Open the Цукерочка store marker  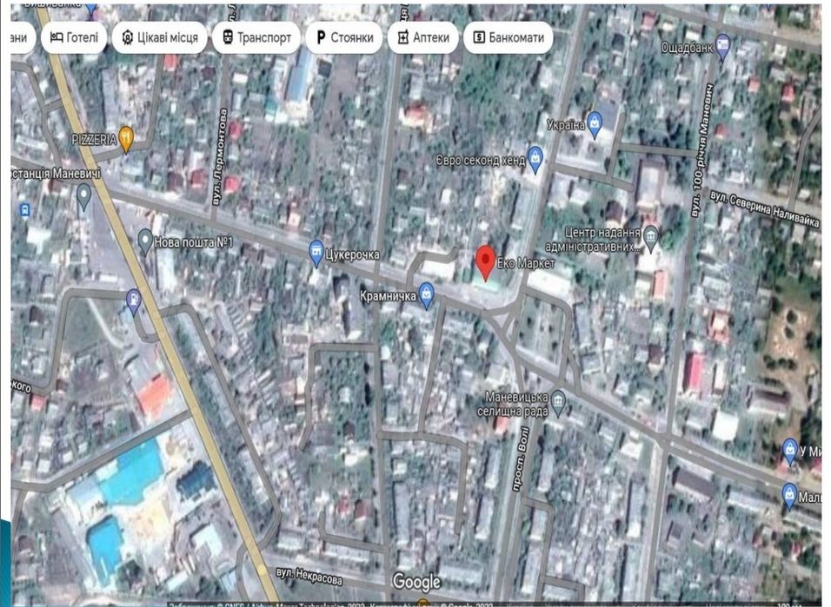point(316,253)
